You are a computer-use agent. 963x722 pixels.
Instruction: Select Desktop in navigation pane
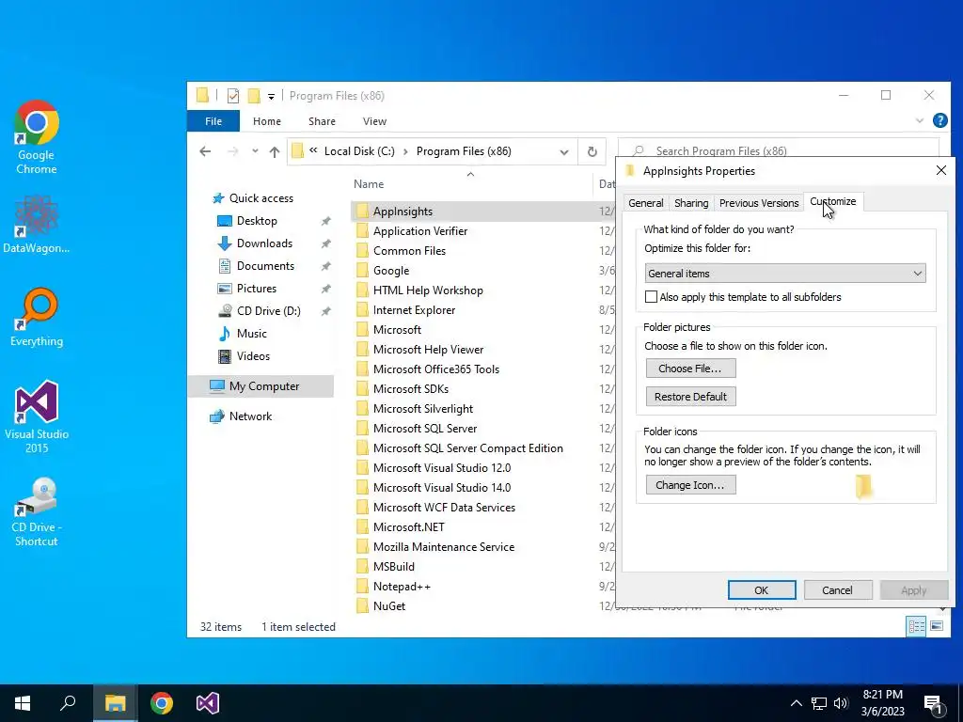257,220
